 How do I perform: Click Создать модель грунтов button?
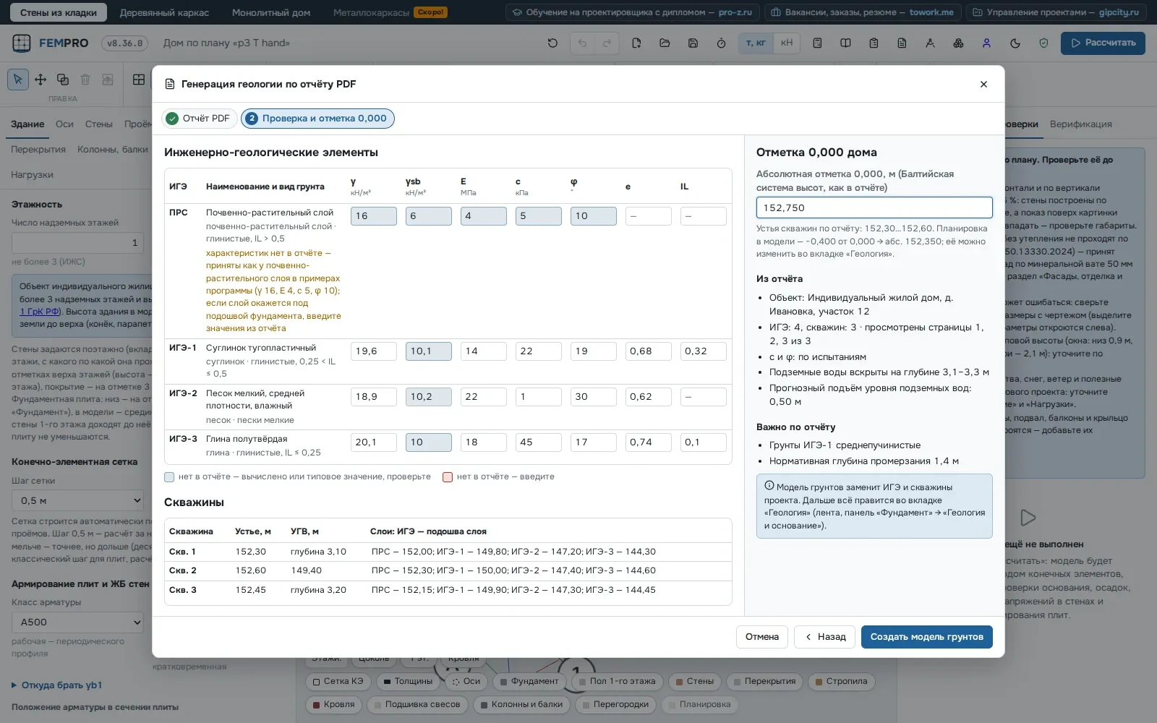point(926,637)
